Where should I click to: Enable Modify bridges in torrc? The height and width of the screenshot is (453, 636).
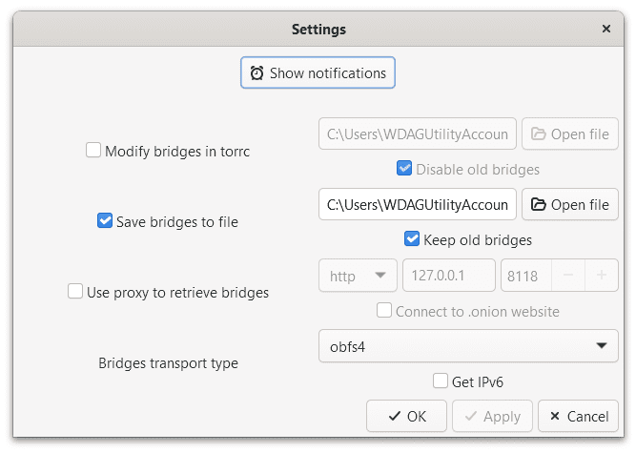(93, 150)
